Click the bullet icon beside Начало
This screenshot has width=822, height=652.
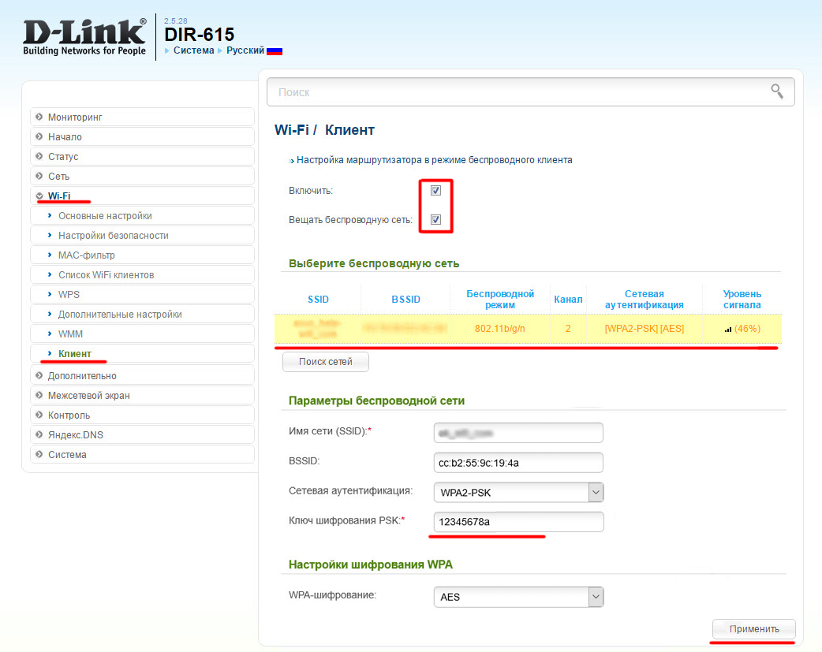tap(39, 137)
